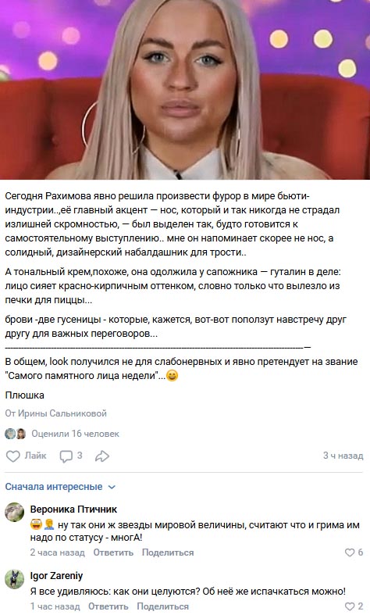
Task: Reply to Igor Zareniy's comment
Action: pyautogui.click(x=109, y=606)
